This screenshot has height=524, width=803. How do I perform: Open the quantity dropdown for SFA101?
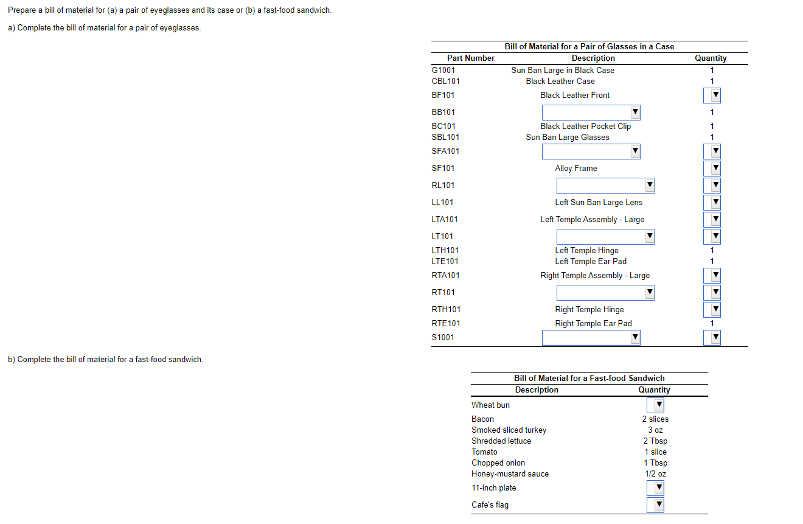[712, 151]
